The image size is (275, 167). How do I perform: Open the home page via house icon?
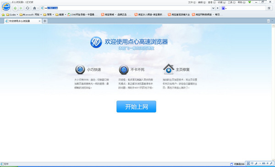tap(34, 8)
